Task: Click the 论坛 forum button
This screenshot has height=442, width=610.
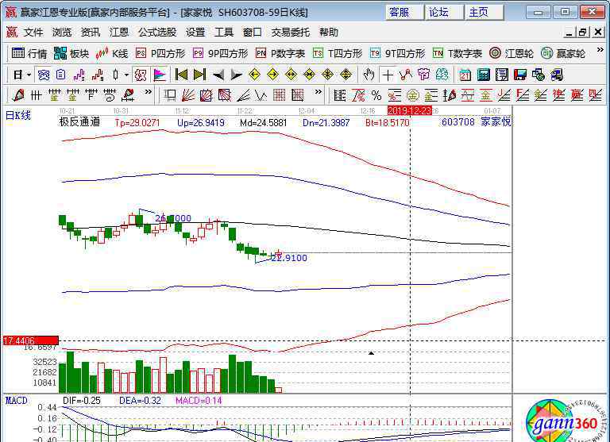Action: 444,12
